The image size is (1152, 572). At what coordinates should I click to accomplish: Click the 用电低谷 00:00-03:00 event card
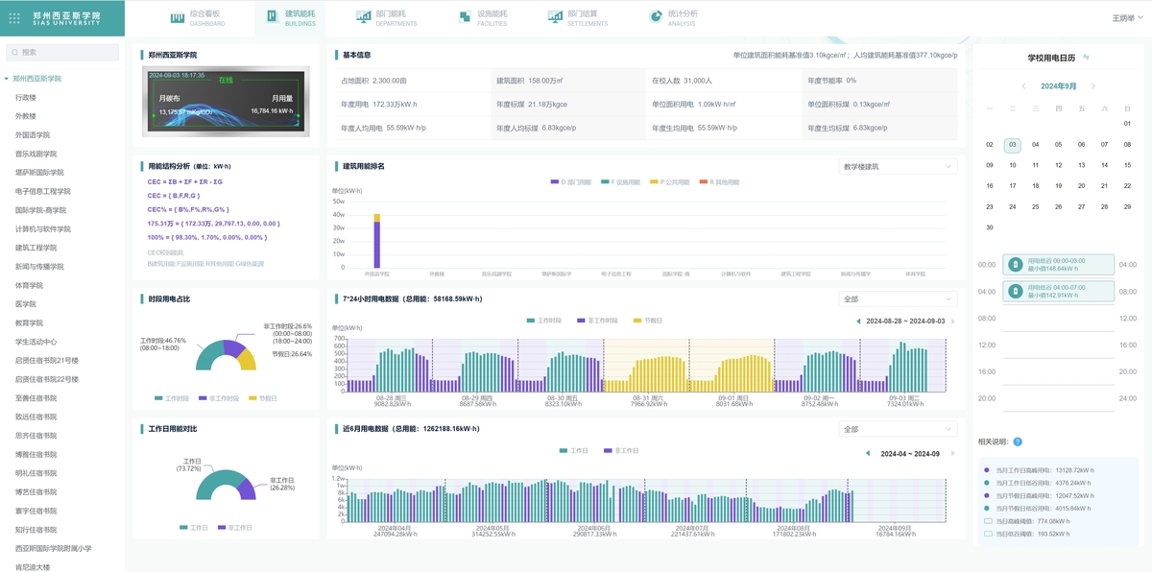pyautogui.click(x=1059, y=265)
